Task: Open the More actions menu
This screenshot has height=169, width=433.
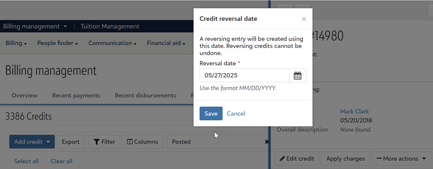Action: (x=401, y=159)
